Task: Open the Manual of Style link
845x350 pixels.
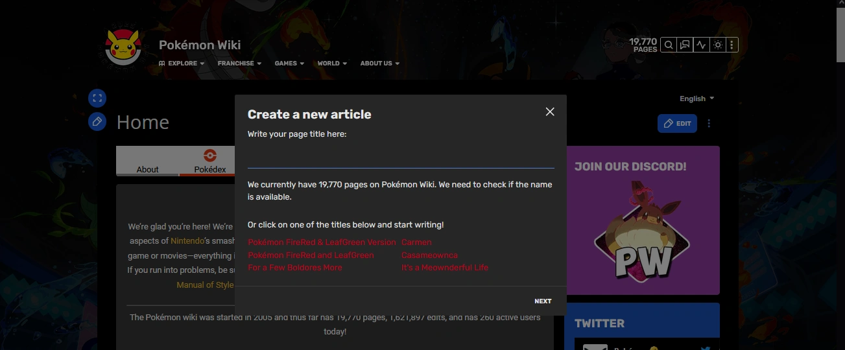Action: [x=205, y=285]
